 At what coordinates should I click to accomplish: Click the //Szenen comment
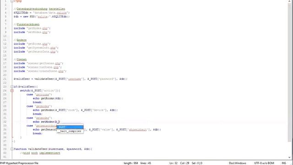20,60
